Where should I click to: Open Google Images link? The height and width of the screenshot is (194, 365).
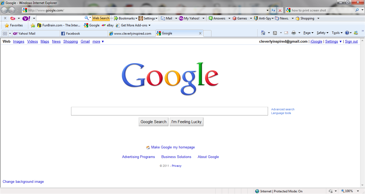[x=19, y=42]
